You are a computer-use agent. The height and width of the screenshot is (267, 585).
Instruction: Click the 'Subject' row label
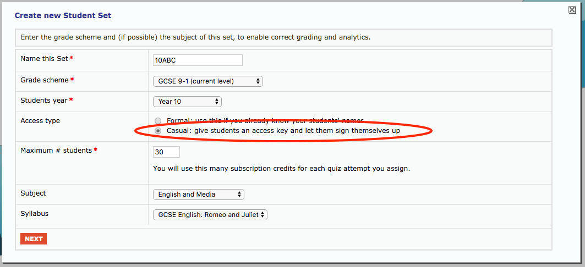point(33,193)
